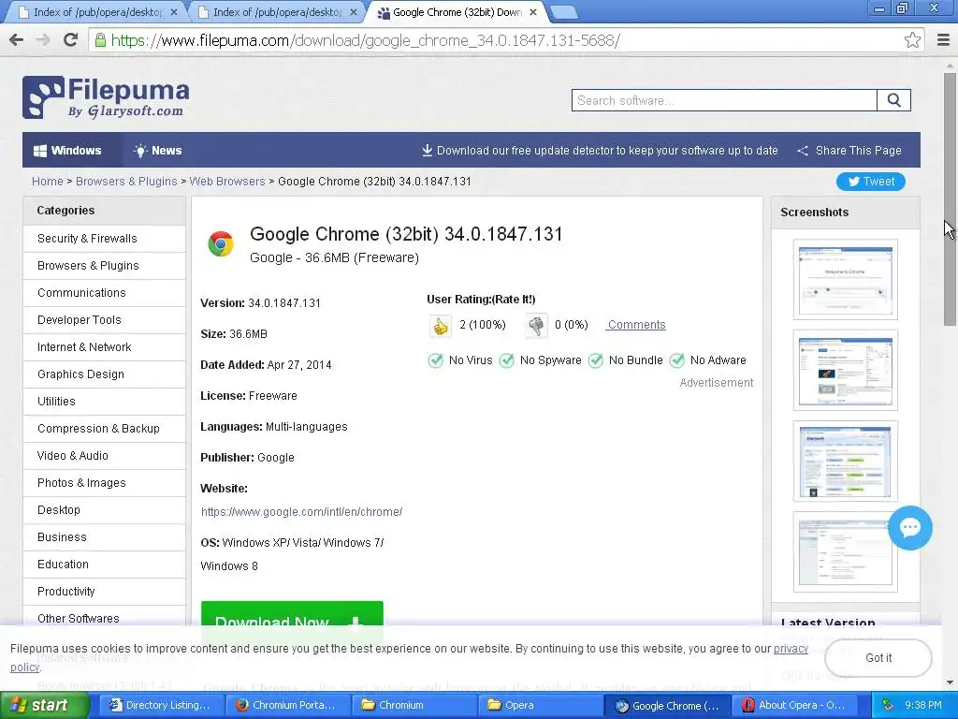Close the Google Chrome (32bit) tab
958x719 pixels.
pyautogui.click(x=532, y=12)
